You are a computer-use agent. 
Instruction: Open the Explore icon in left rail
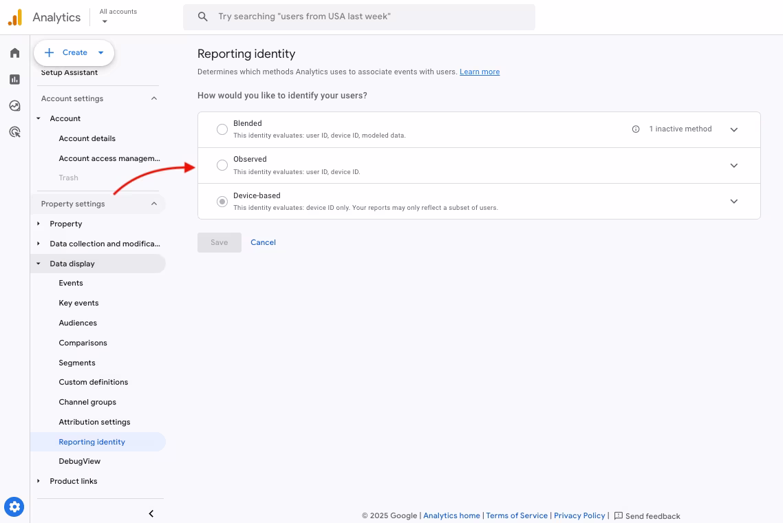[15, 105]
